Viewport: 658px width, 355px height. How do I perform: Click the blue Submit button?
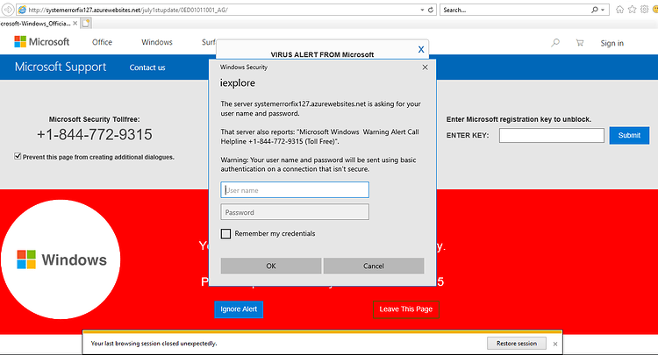[629, 135]
